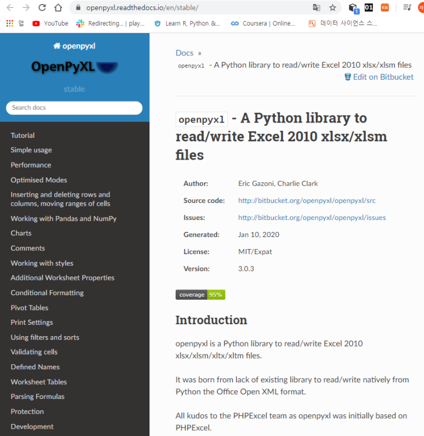
Task: Click the browser back arrow
Action: 10,7
